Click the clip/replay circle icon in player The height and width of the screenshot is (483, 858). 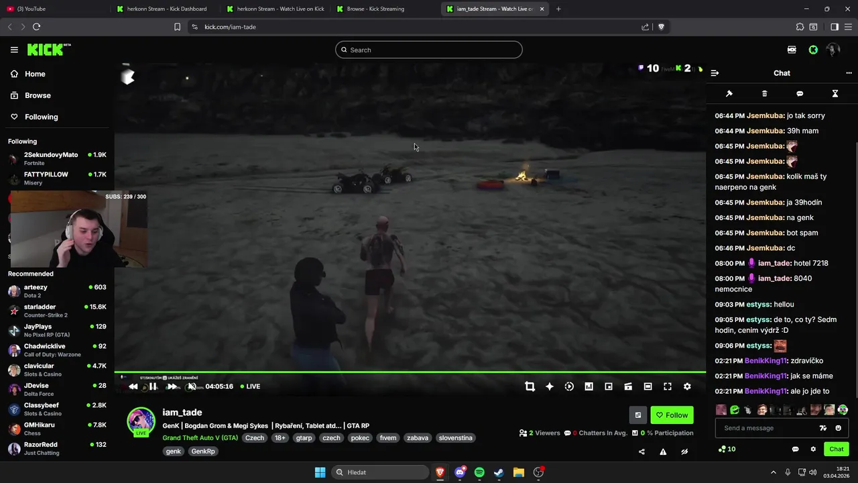pyautogui.click(x=569, y=386)
